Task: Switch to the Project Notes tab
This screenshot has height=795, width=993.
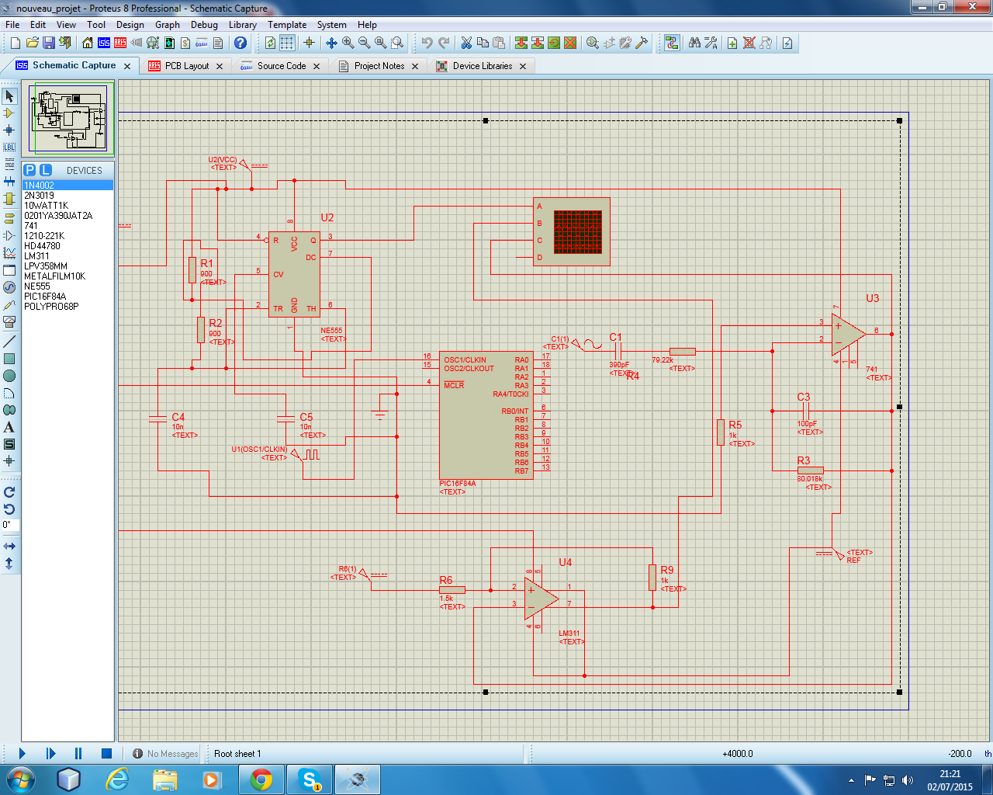Action: (x=379, y=66)
